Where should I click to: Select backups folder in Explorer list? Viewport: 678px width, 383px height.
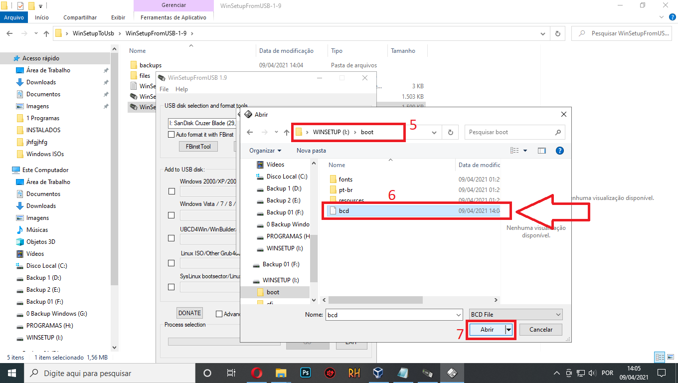pyautogui.click(x=150, y=65)
